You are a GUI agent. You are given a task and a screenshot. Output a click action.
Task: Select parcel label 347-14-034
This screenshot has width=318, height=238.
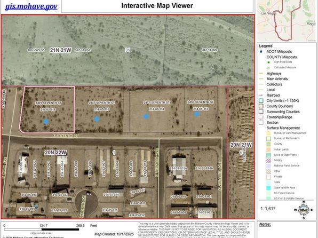tap(83, 50)
